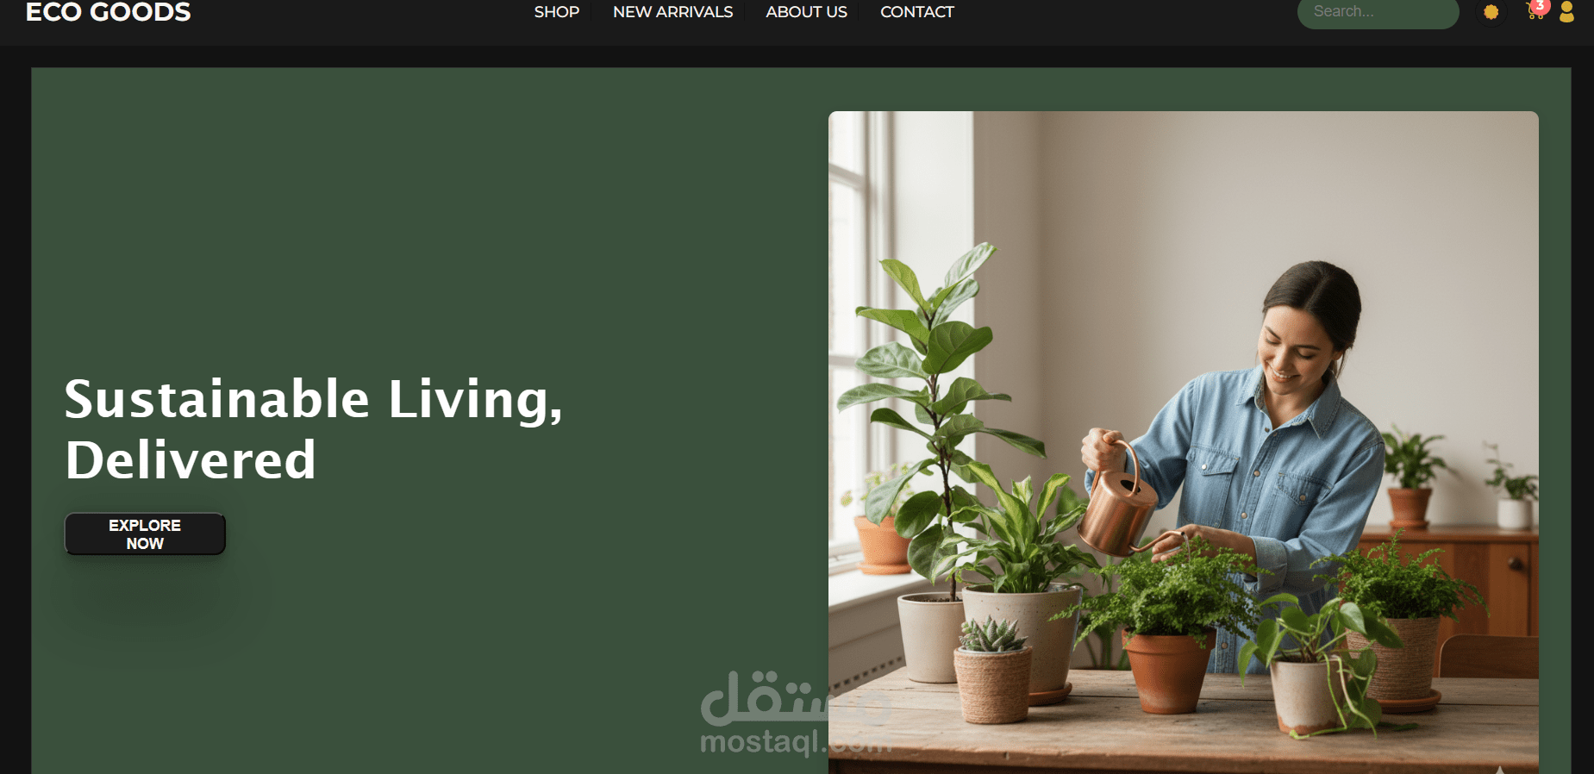Image resolution: width=1594 pixels, height=774 pixels.
Task: Click the red cart badge showing 3
Action: pos(1541,5)
